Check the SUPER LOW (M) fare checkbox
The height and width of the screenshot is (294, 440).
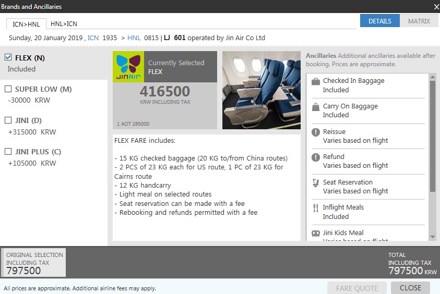point(8,89)
